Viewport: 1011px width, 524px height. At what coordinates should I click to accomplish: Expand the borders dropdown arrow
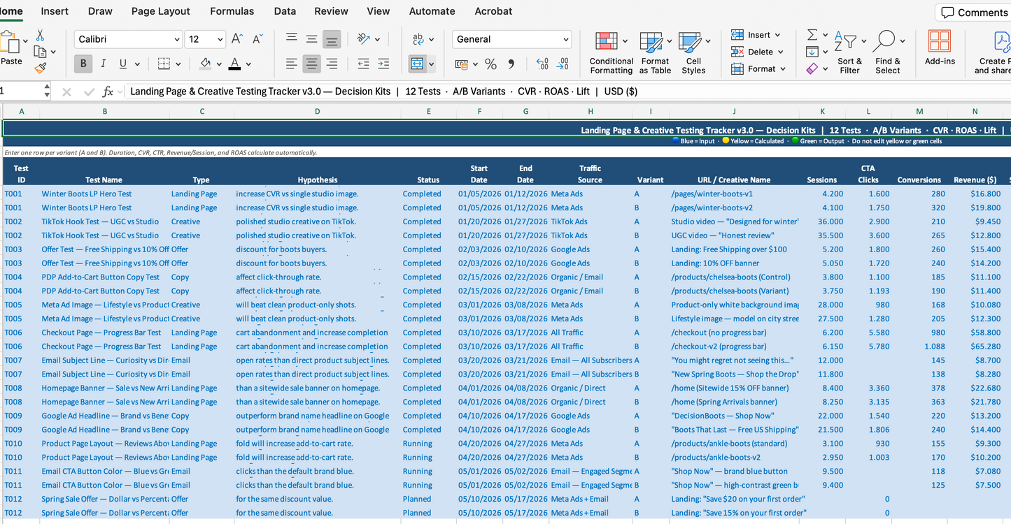[x=178, y=64]
